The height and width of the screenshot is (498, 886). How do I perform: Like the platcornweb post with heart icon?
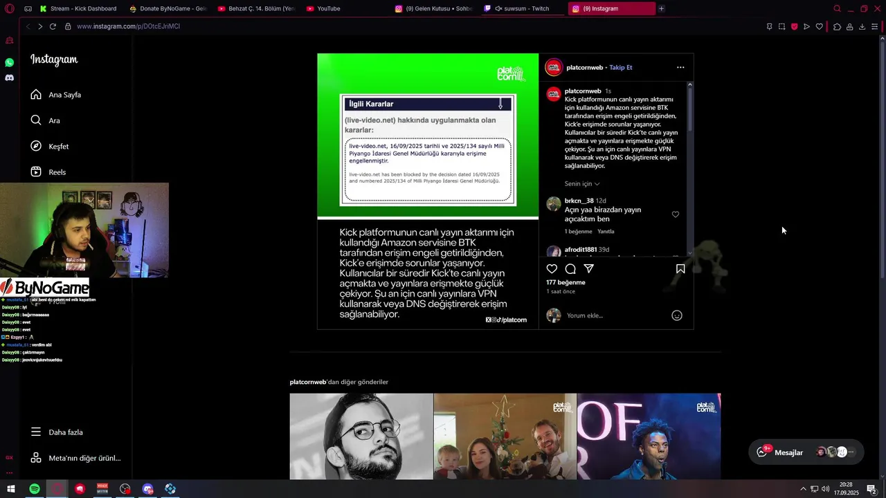(552, 268)
